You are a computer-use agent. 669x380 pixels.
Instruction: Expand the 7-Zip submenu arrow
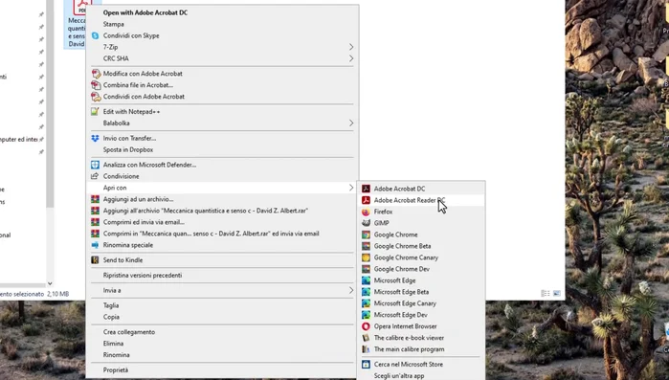(351, 47)
